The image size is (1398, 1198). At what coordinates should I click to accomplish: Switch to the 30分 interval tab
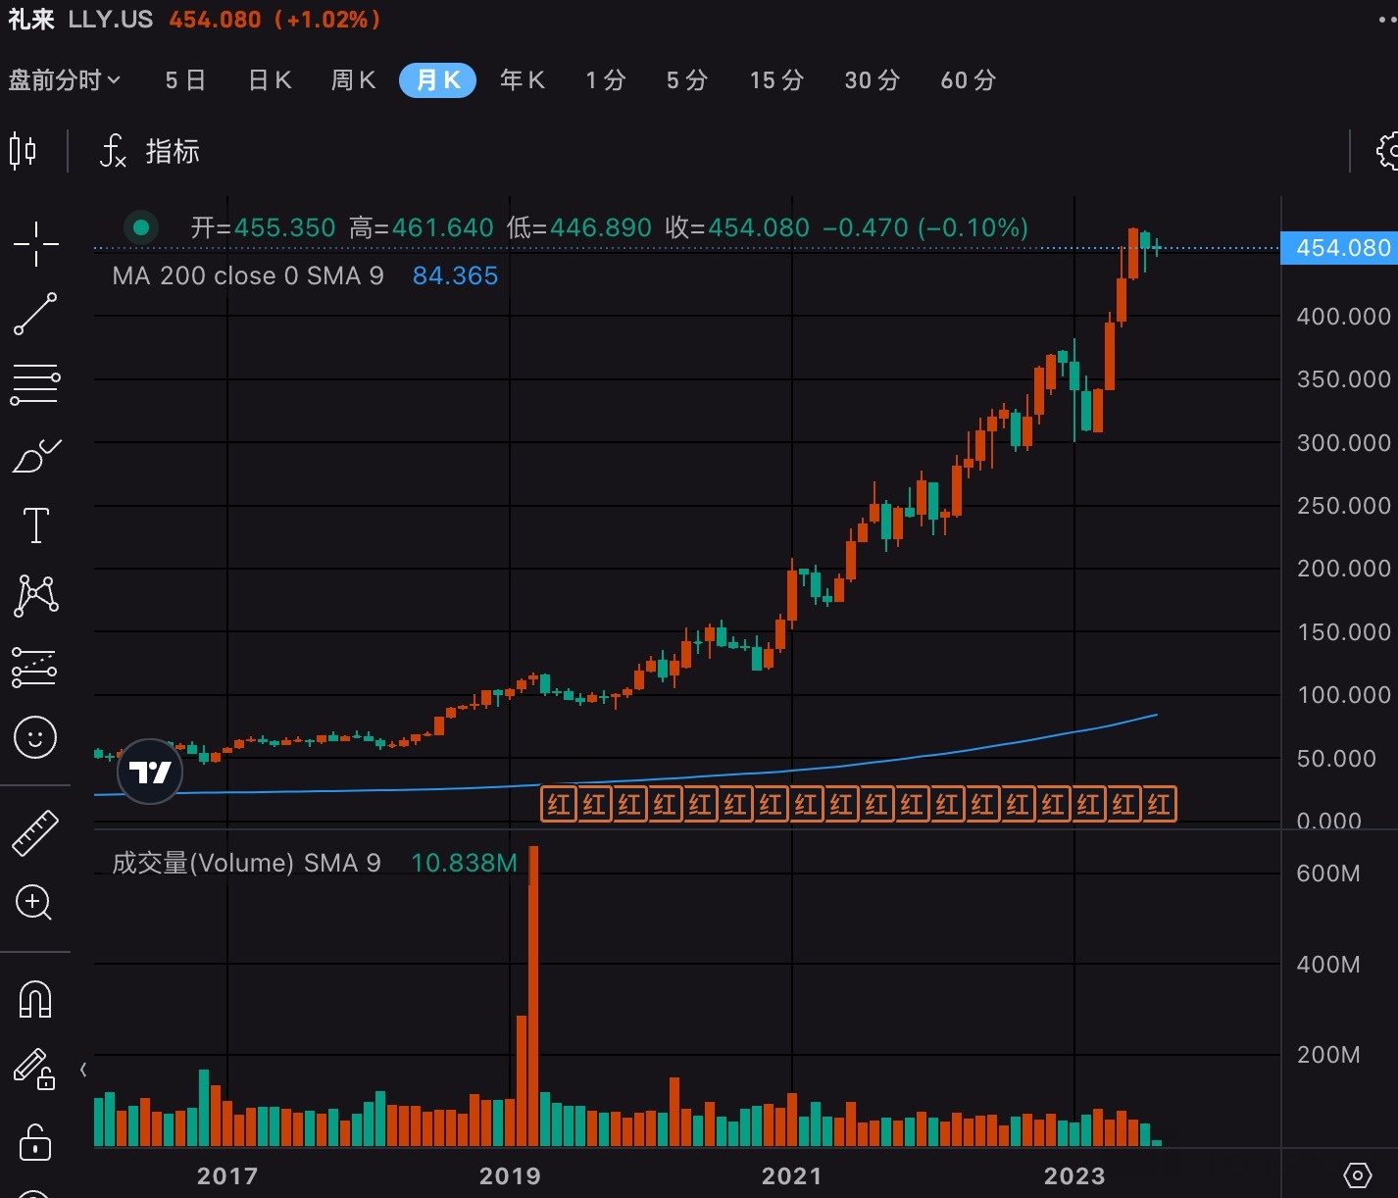tap(873, 80)
